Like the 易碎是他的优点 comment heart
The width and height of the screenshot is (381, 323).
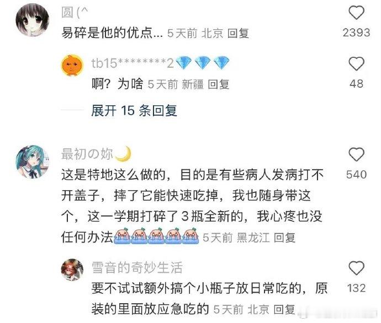click(357, 13)
